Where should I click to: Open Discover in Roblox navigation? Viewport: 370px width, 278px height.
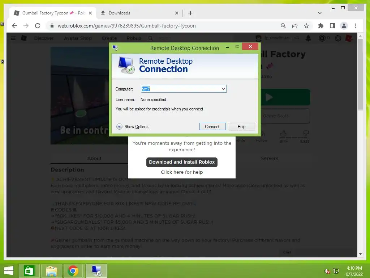[44, 38]
